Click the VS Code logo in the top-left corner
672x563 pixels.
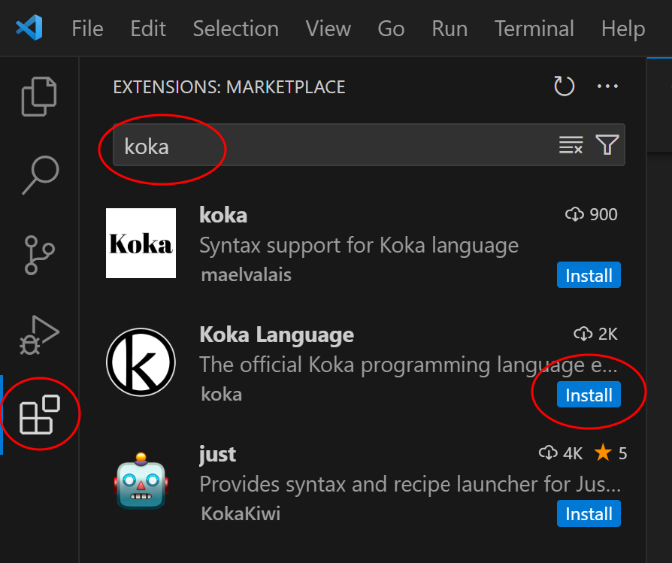27,27
